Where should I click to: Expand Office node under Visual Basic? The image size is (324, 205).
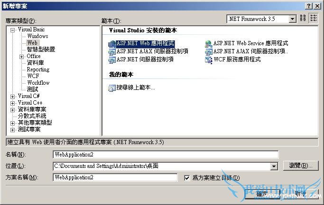coord(21,57)
